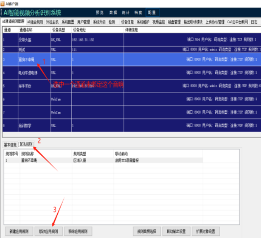Click detail info of channel 5 with 连接:UDP
261x238 pixels.
[222, 85]
